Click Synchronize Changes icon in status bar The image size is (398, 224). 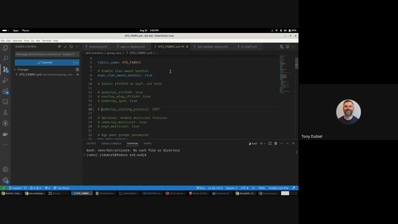[25, 188]
